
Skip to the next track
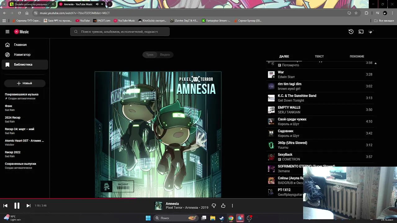pos(28,206)
